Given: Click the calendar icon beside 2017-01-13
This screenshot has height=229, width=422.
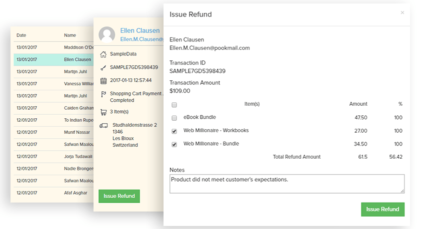Looking at the screenshot, I should tap(103, 81).
